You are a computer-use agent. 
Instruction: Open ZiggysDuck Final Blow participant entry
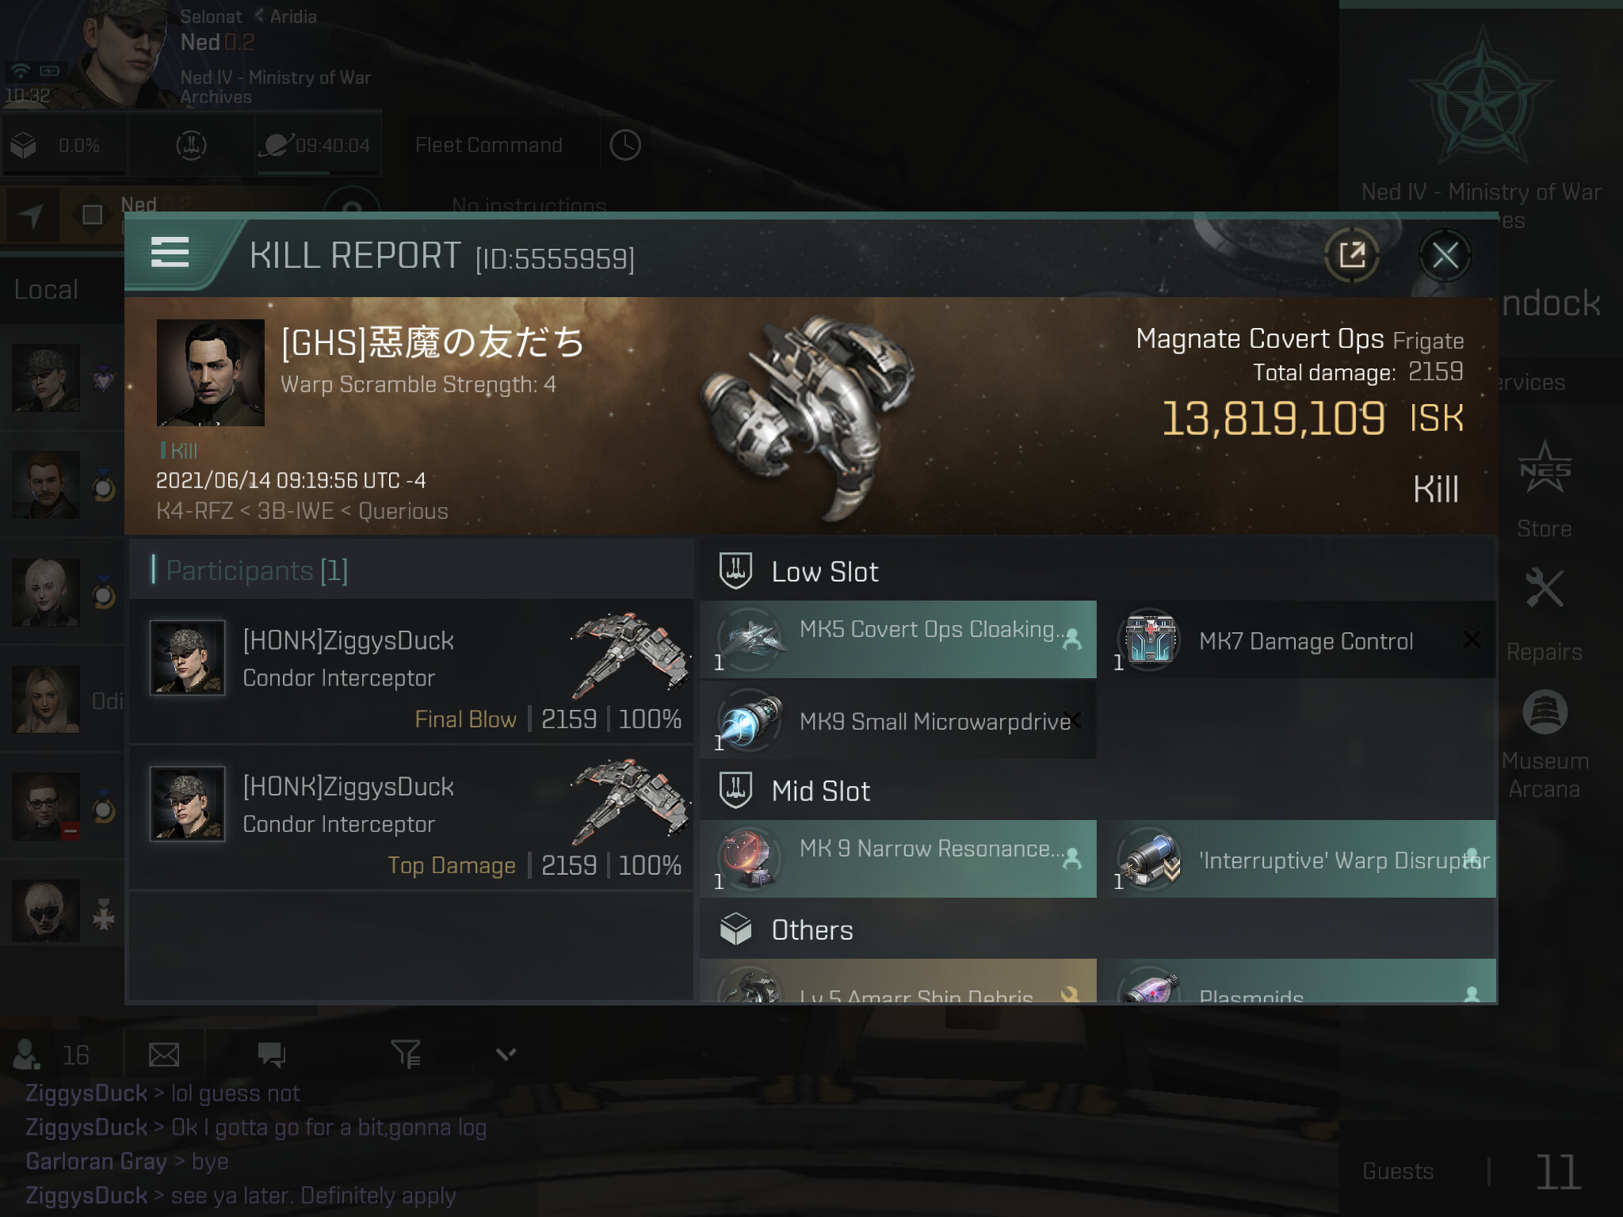(411, 672)
